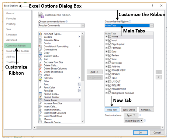Click the Increase Font Size icon
The height and width of the screenshot is (139, 169).
40,103
